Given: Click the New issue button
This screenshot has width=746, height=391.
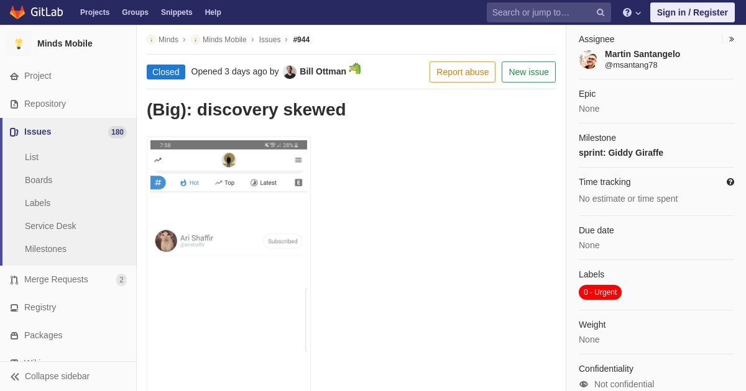Looking at the screenshot, I should 528,72.
